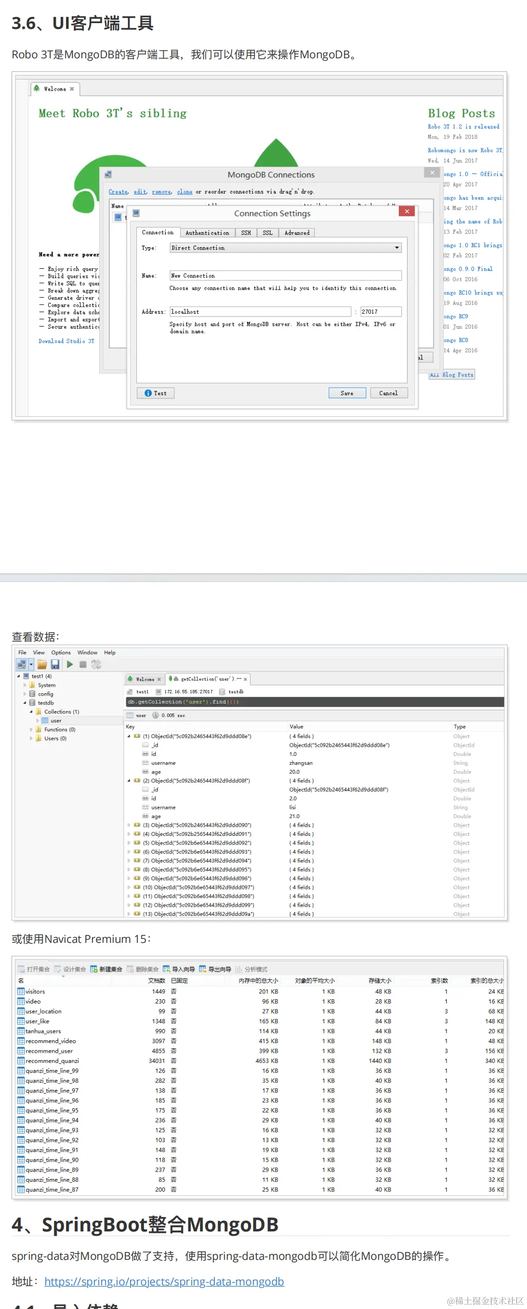Click the clone link in MongoDB Connections
Image resolution: width=527 pixels, height=1309 pixels.
pos(185,192)
